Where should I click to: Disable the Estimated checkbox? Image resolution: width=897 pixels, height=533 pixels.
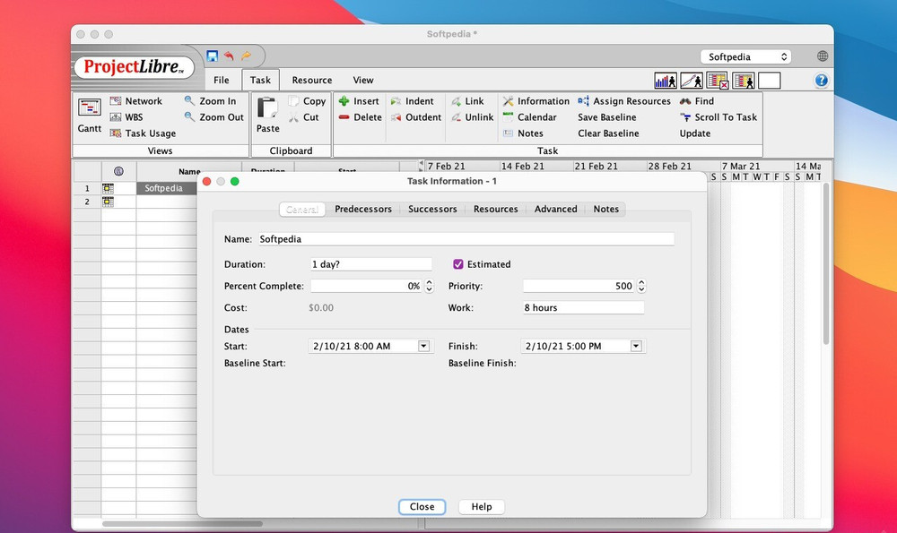tap(458, 263)
